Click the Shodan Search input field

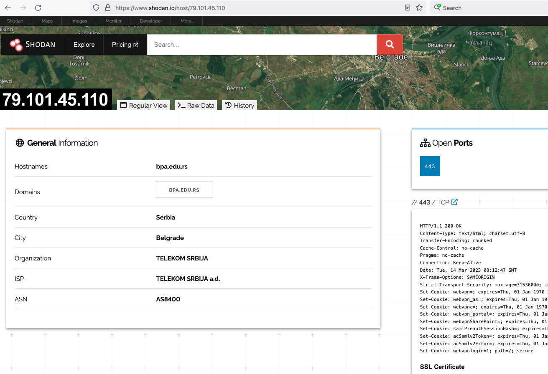pos(262,45)
